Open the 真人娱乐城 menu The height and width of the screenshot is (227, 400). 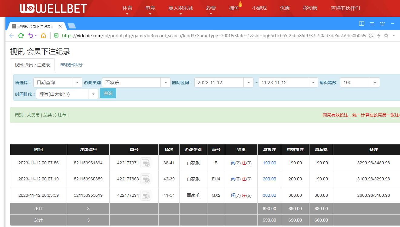pyautogui.click(x=180, y=8)
